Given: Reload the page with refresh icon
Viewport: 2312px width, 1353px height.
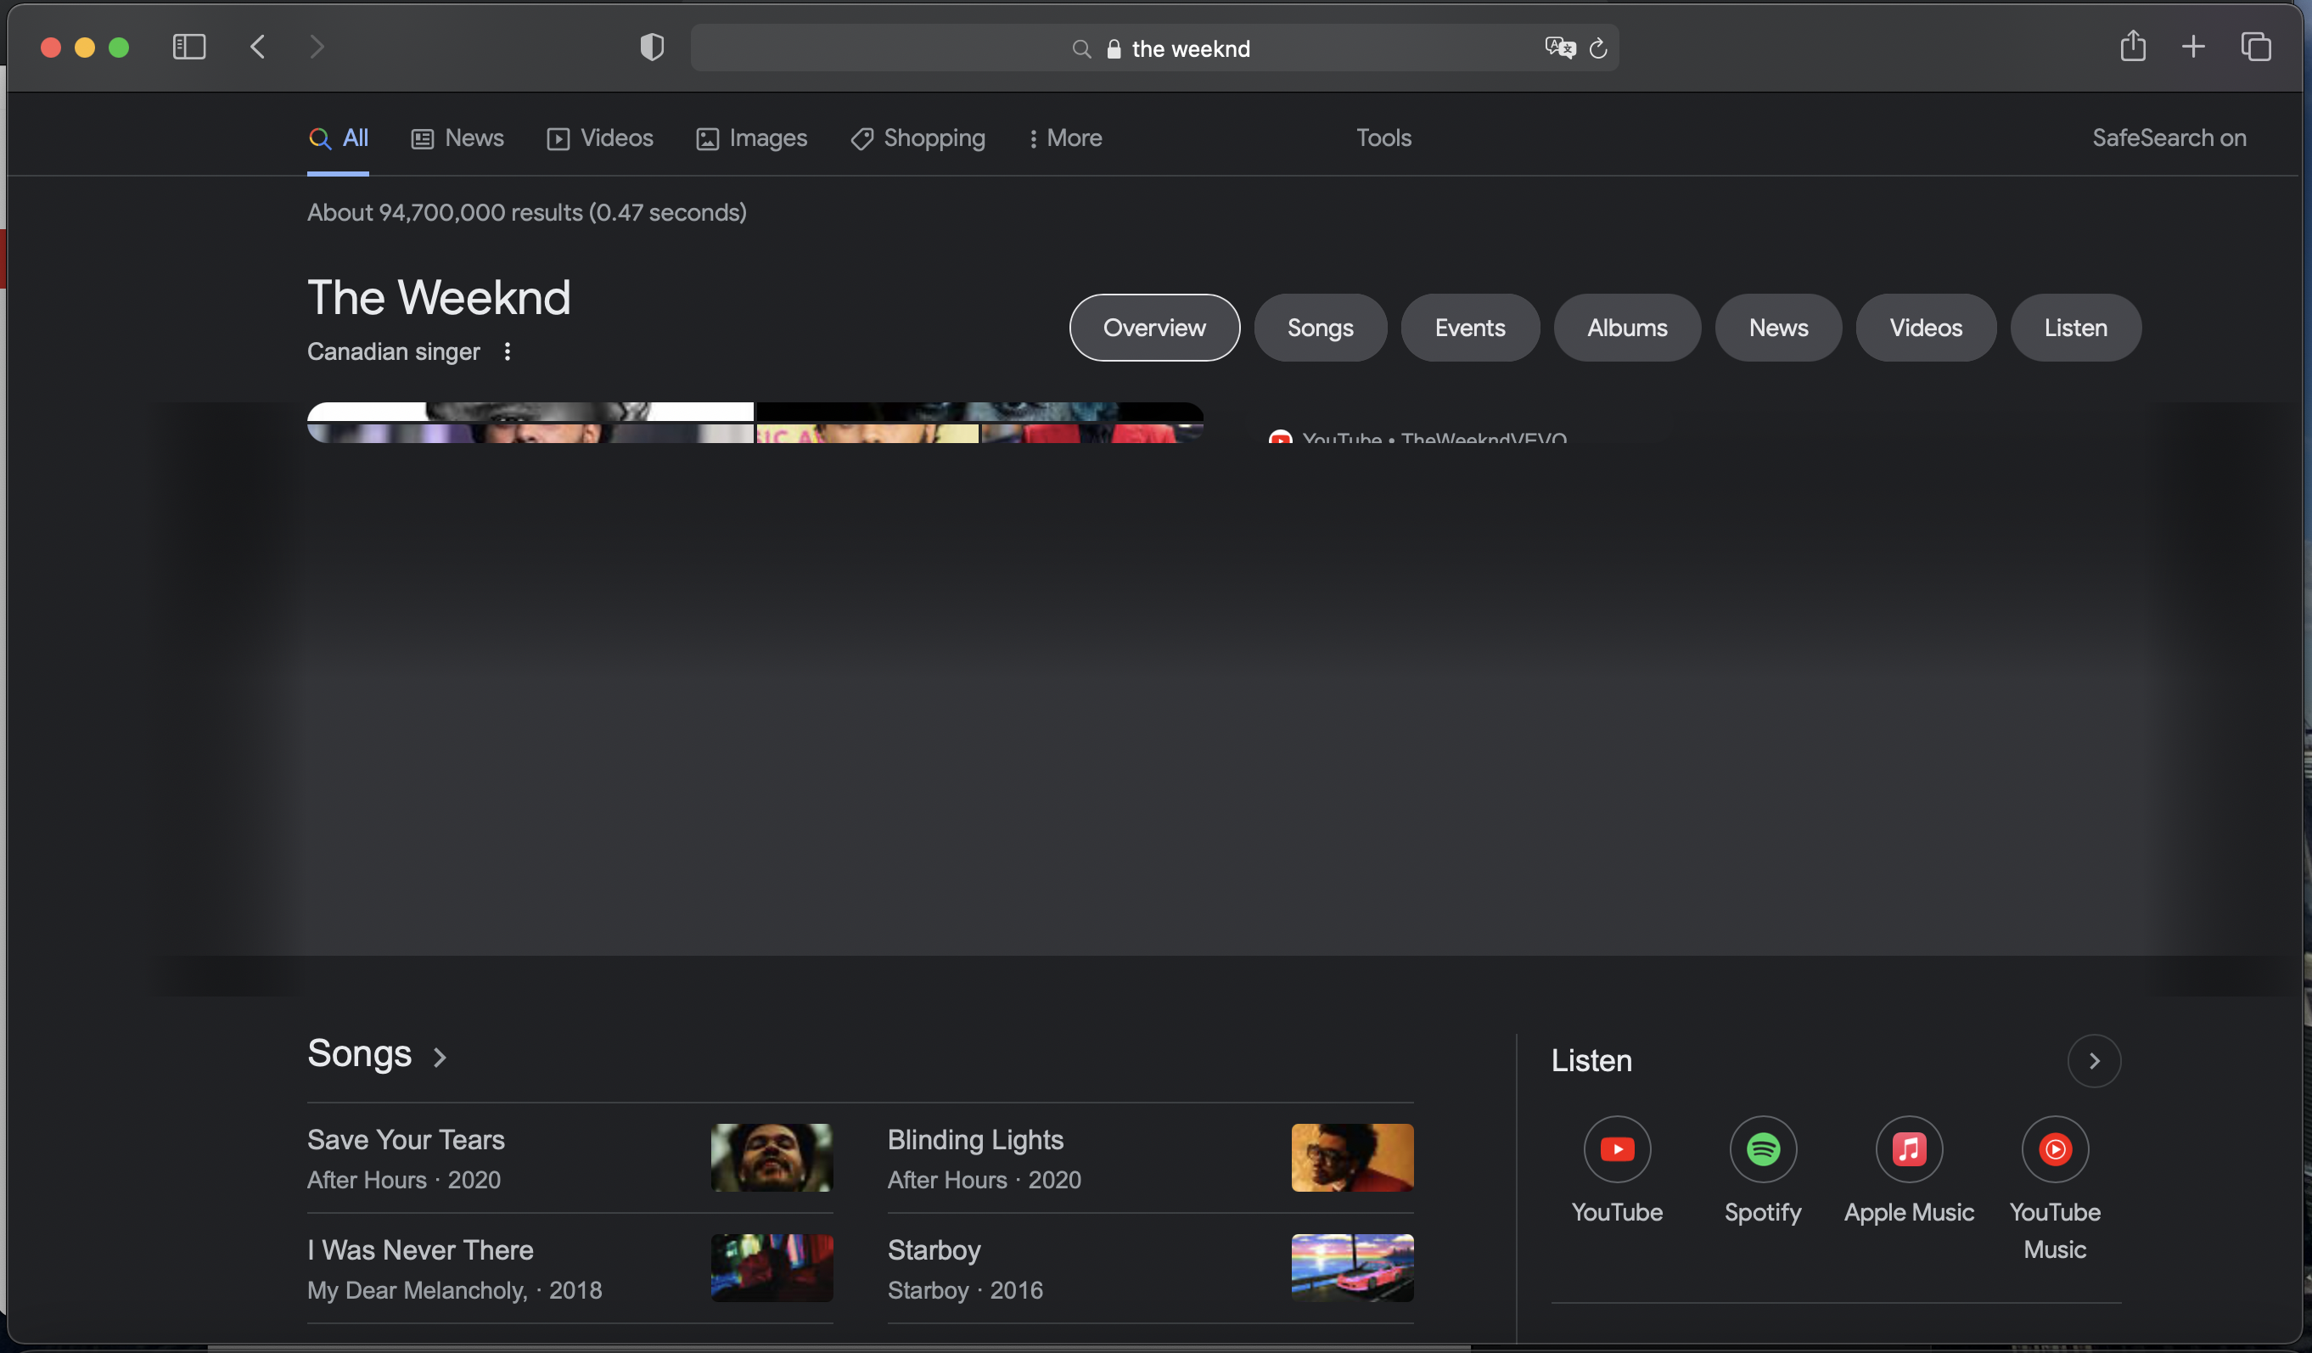Looking at the screenshot, I should click(1598, 48).
